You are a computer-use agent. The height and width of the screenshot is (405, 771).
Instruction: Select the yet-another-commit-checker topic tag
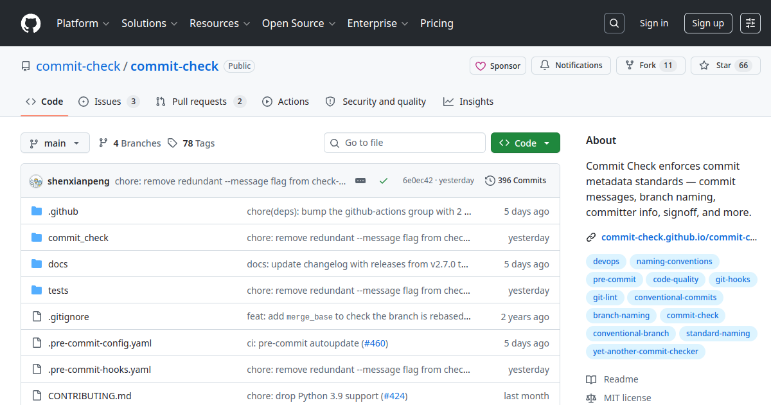click(x=646, y=352)
